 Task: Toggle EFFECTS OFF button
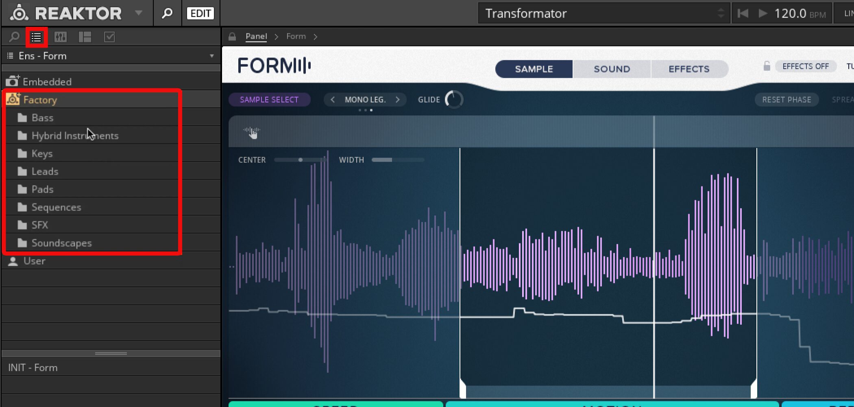806,66
